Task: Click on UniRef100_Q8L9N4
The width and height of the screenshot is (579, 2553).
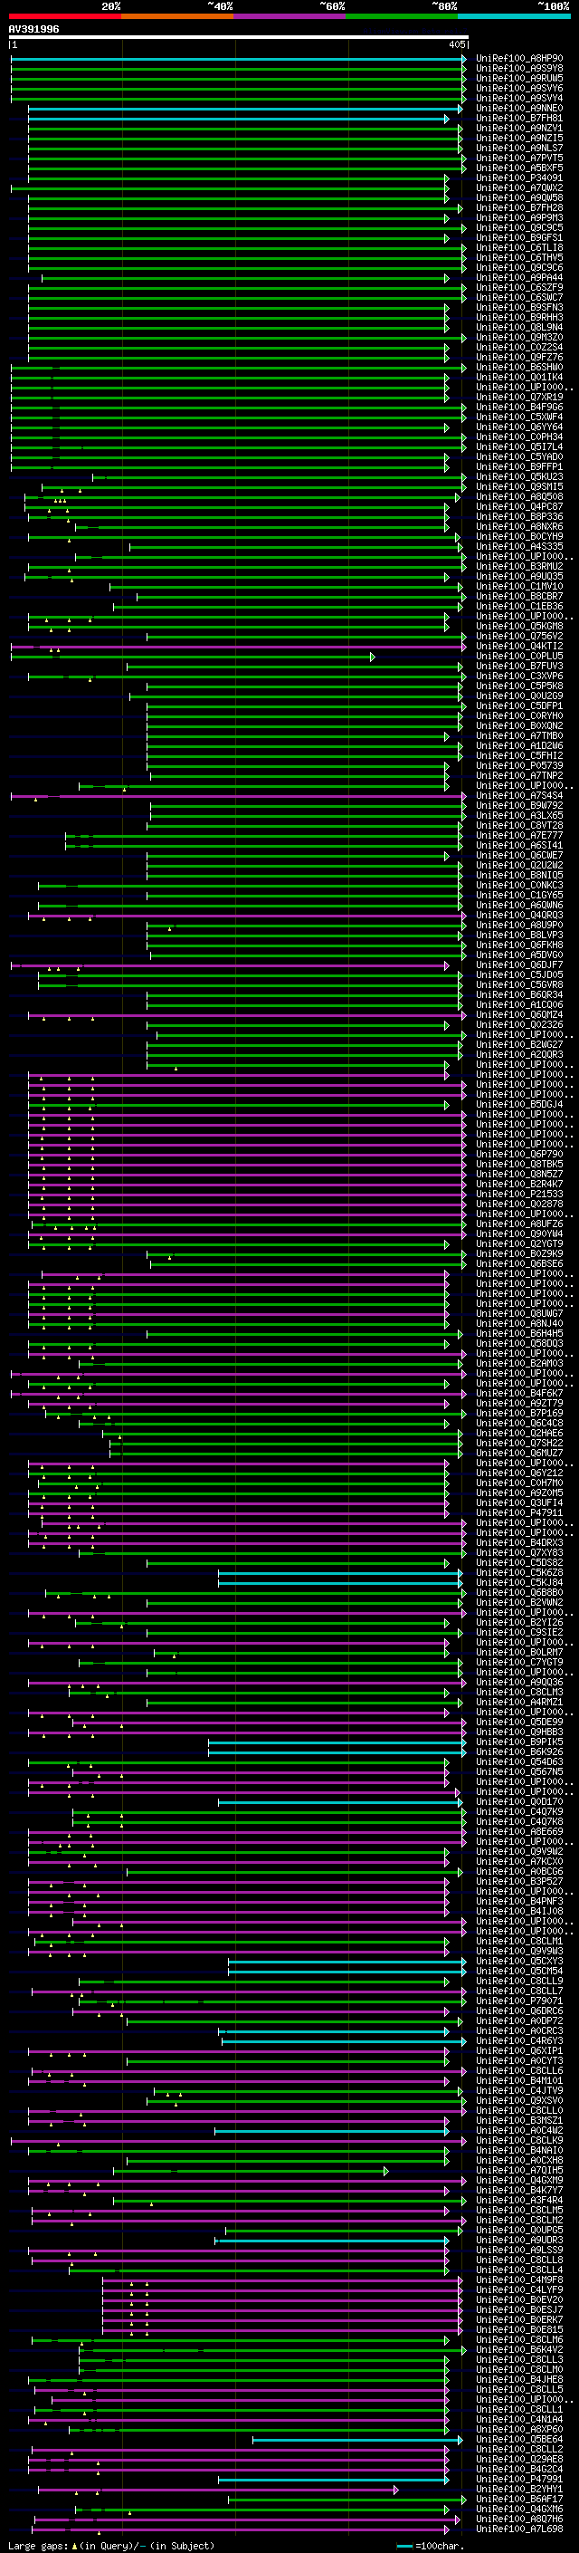Action: pyautogui.click(x=518, y=328)
